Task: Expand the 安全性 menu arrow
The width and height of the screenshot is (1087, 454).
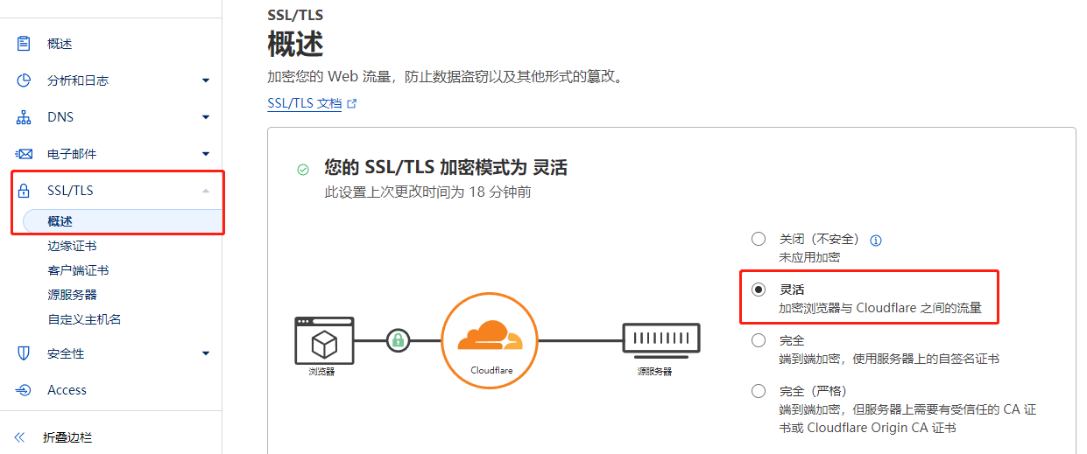Action: 206,353
